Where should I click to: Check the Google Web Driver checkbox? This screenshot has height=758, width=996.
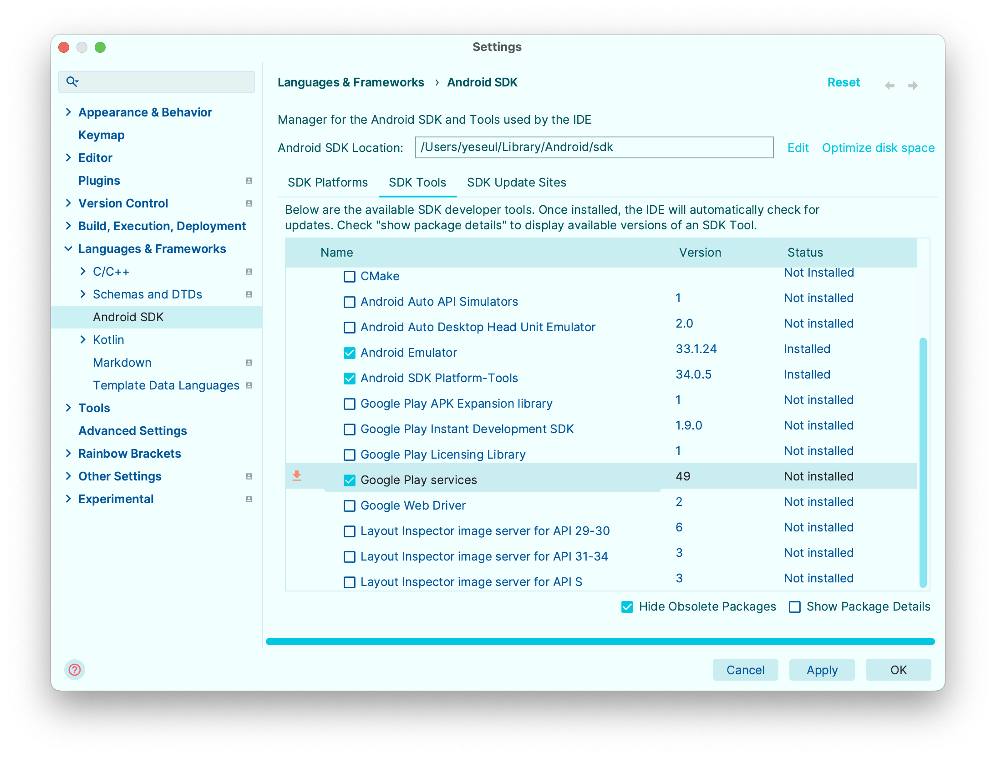[350, 506]
